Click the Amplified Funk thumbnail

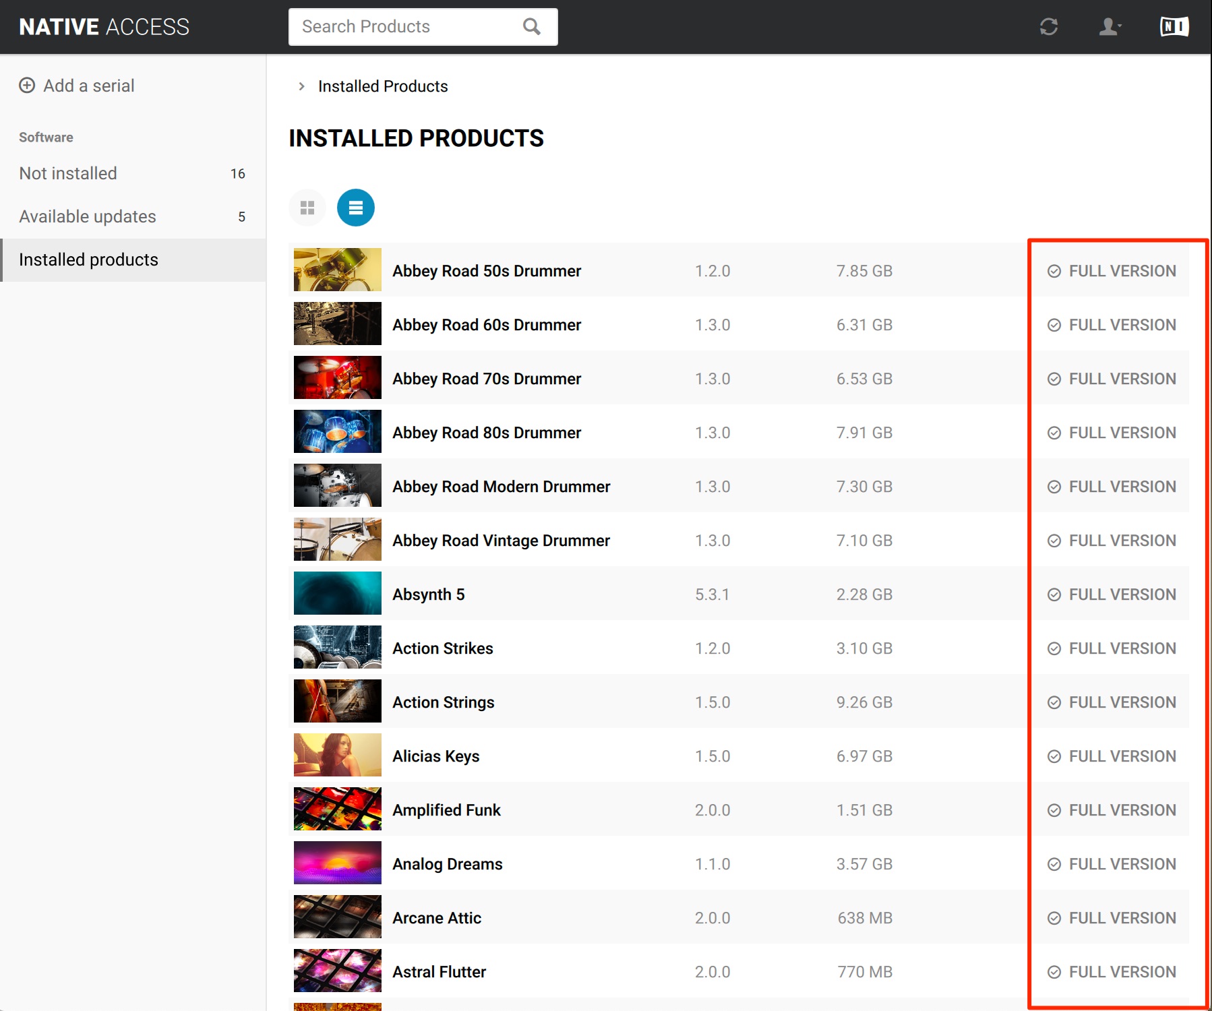click(338, 809)
